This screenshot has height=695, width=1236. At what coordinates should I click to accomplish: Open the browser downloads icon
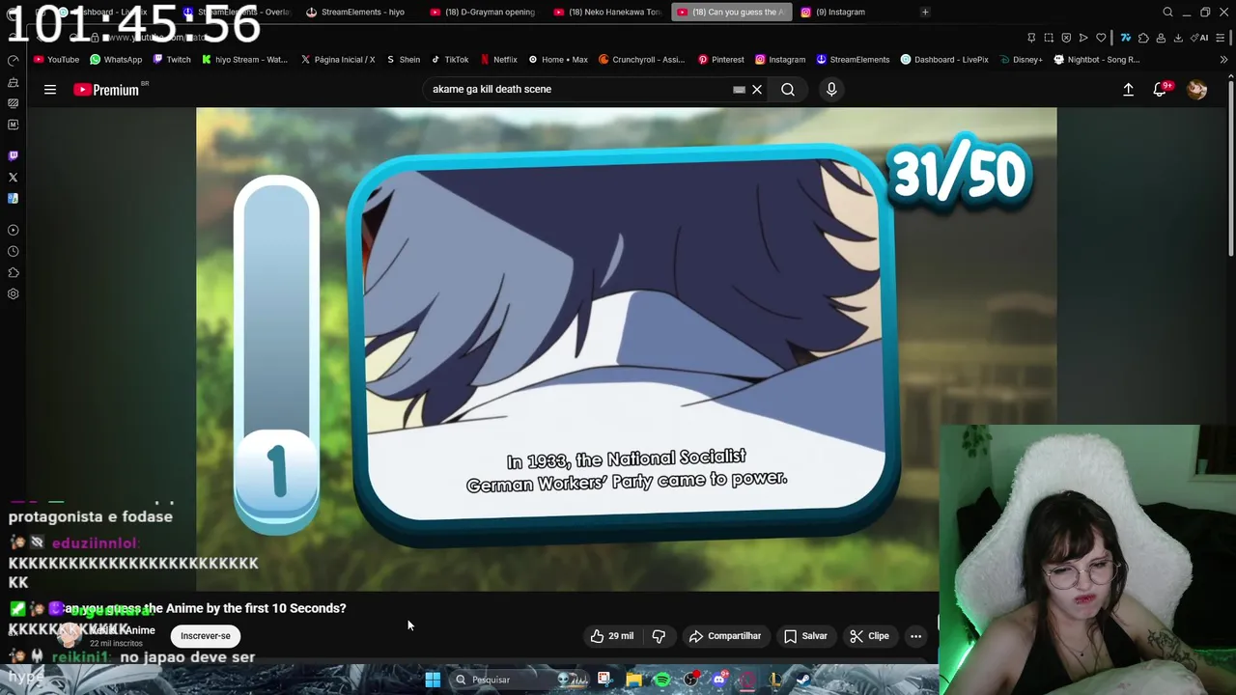[1178, 38]
